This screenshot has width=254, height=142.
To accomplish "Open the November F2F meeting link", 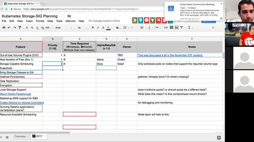I will [x=170, y=55].
